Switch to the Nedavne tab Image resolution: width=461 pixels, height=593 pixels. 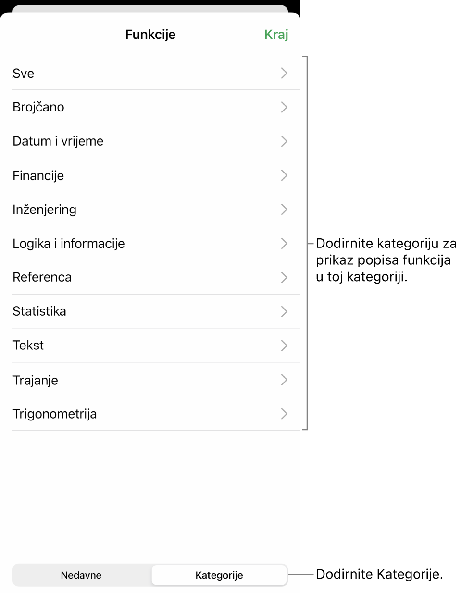(81, 575)
